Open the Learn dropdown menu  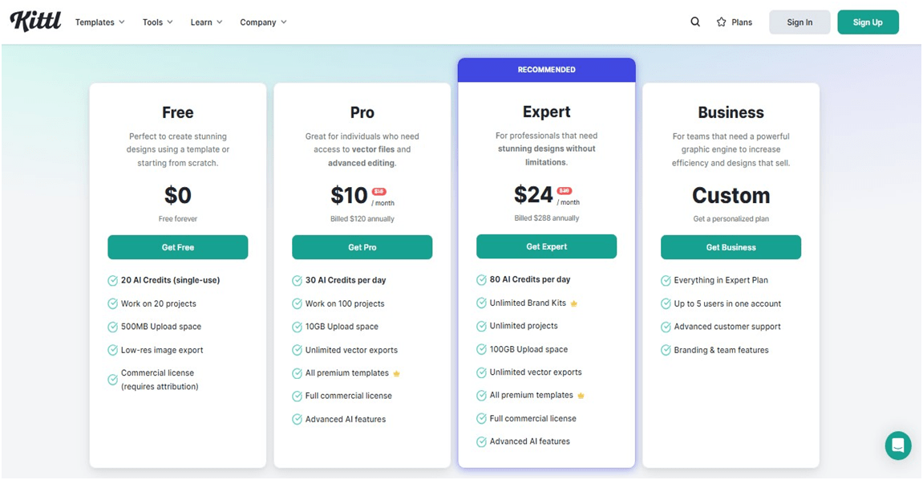[x=206, y=22]
